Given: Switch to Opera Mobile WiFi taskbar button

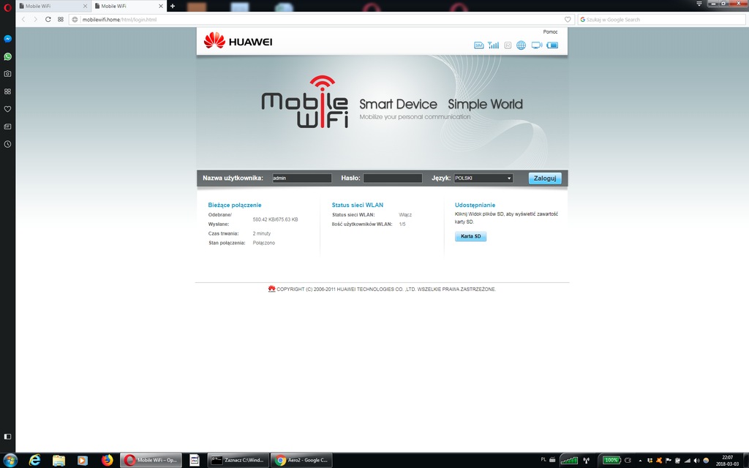Looking at the screenshot, I should pyautogui.click(x=151, y=461).
